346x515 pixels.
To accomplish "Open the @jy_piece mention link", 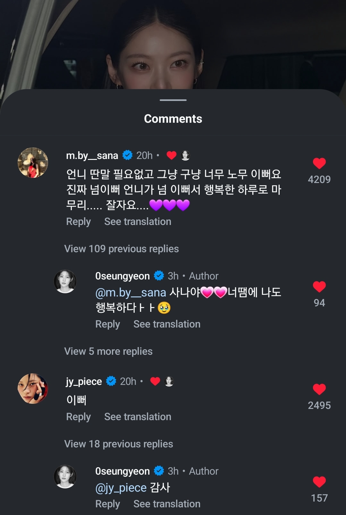I will click(x=121, y=488).
